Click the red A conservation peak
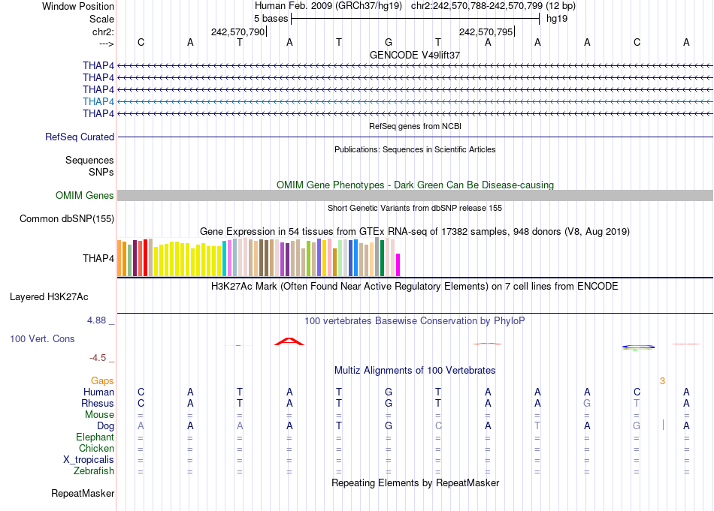This screenshot has height=511, width=714. tap(289, 341)
